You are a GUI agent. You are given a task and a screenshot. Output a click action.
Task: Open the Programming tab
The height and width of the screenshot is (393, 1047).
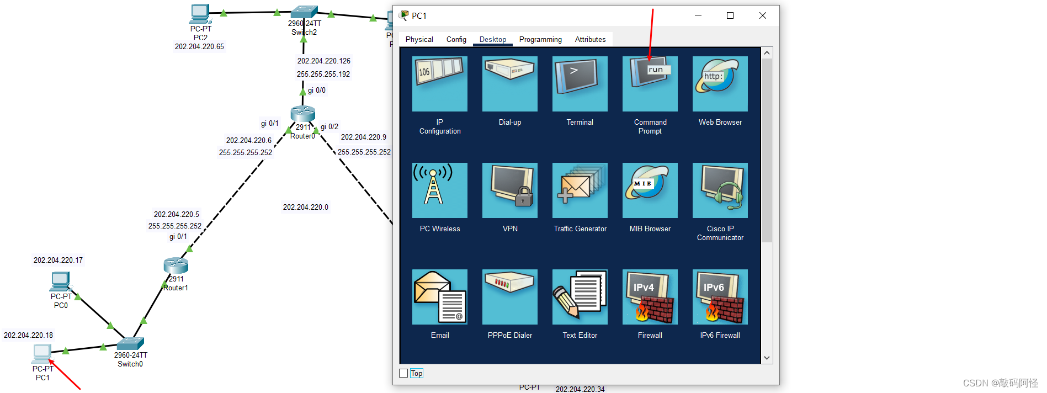point(540,39)
